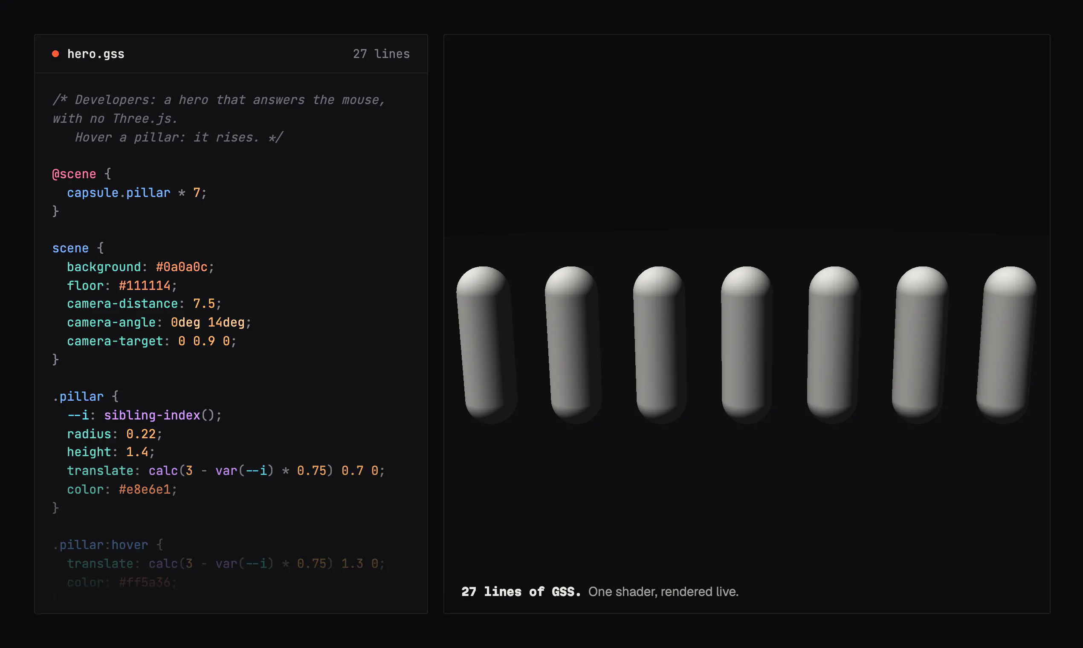This screenshot has width=1083, height=648.
Task: Select the hero.gss file name
Action: pyautogui.click(x=96, y=54)
